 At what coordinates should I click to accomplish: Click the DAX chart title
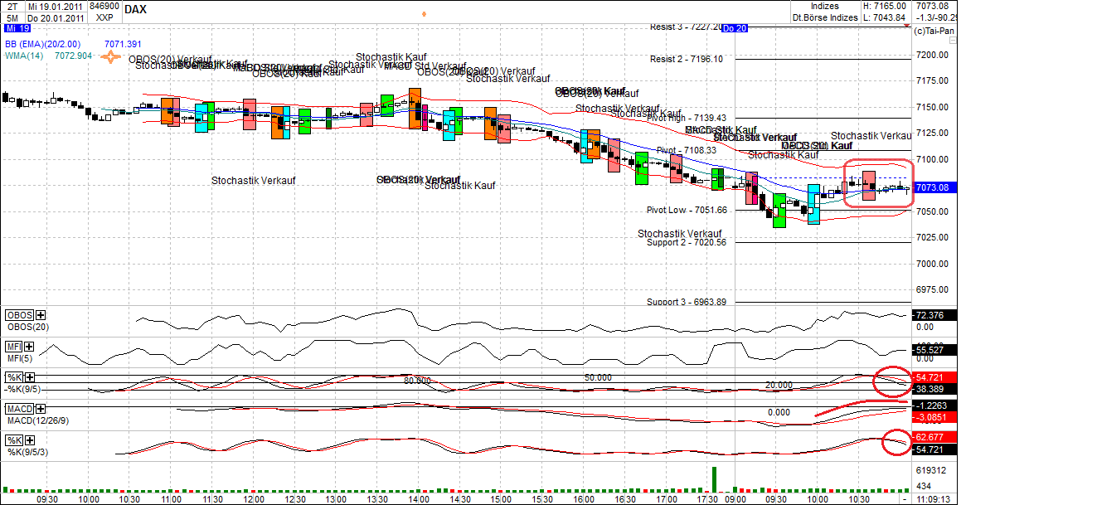(x=135, y=7)
